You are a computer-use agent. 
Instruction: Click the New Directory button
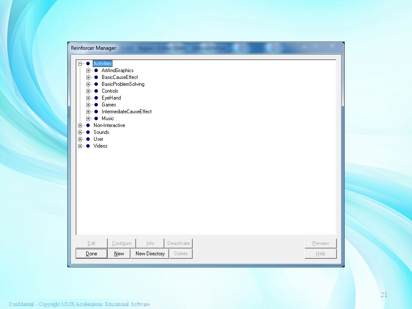click(x=150, y=254)
